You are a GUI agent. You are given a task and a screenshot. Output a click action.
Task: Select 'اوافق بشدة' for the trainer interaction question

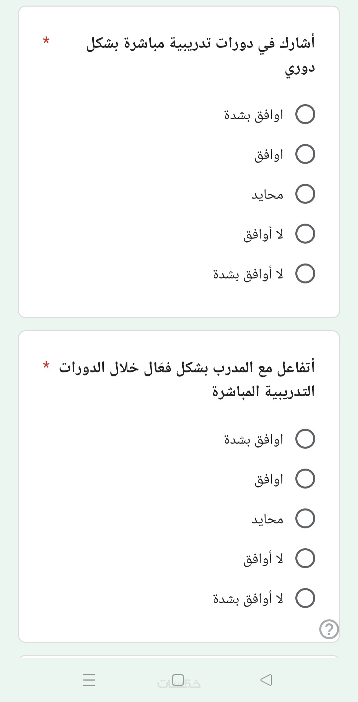pos(305,439)
